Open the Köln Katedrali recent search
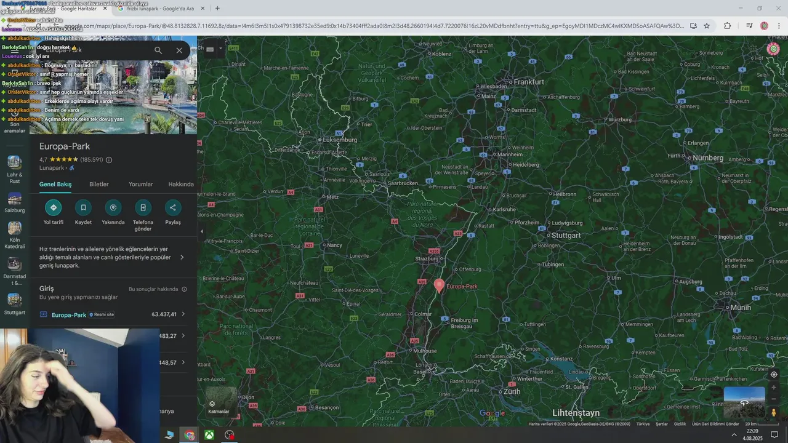This screenshot has height=443, width=788. pyautogui.click(x=15, y=235)
